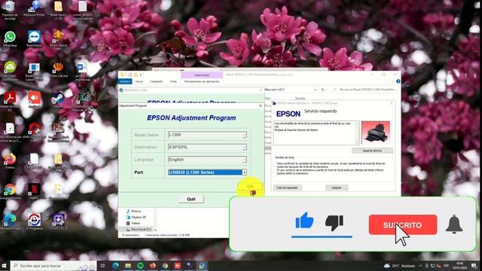This screenshot has height=271, width=482.
Task: Click the Windows Start button
Action: [x=5, y=266]
